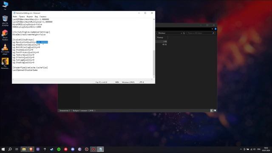Close the Notepad window

tap(152, 13)
